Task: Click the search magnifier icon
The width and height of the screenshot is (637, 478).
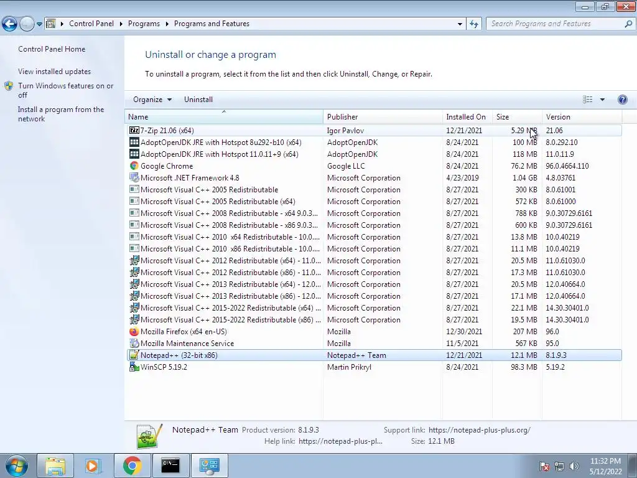Action: [x=628, y=24]
